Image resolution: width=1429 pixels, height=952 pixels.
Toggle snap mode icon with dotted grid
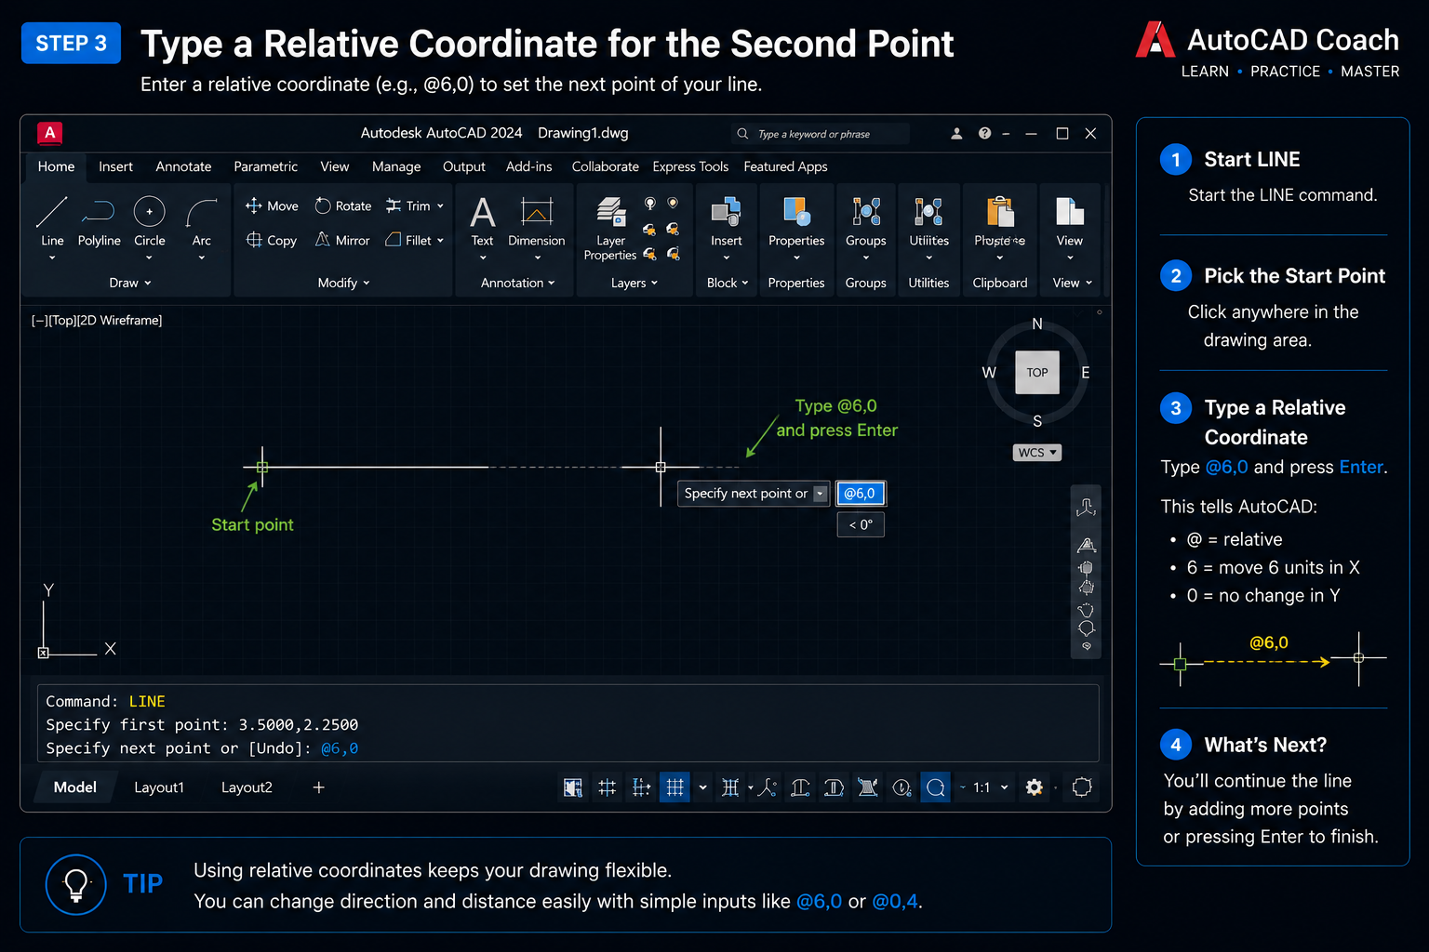pos(641,787)
